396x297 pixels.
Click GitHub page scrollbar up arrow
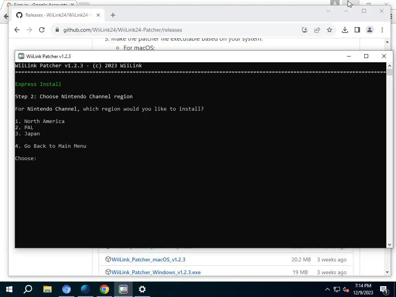coord(387,42)
